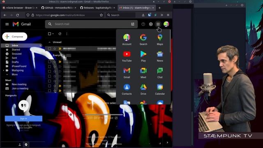Viewport: 263px width, 148px height.
Task: Expand the Mailspring label
Action: [x=4, y=70]
